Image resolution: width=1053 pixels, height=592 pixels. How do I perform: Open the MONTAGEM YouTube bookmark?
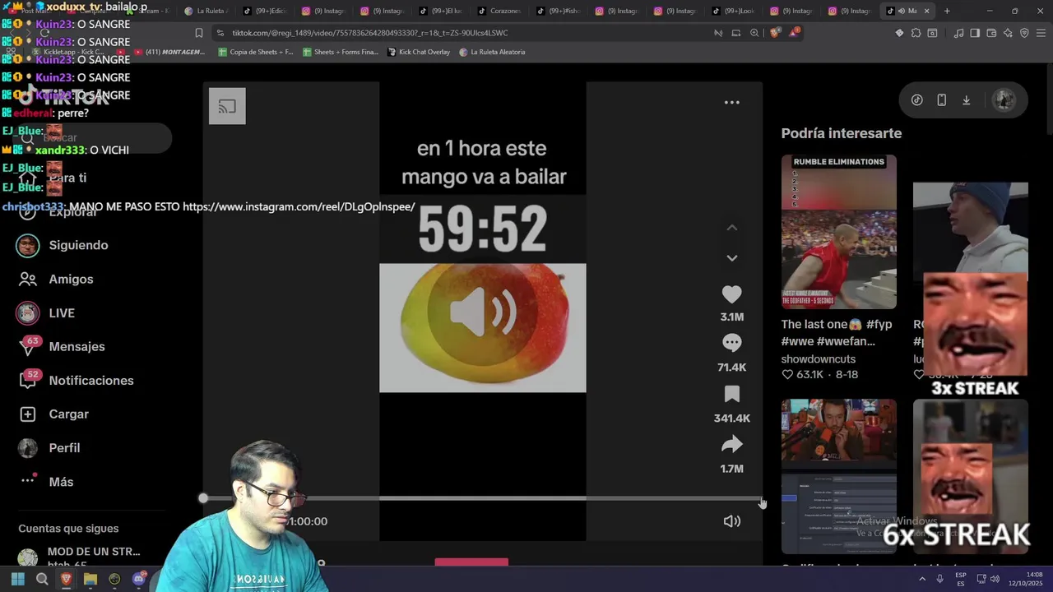pos(169,52)
